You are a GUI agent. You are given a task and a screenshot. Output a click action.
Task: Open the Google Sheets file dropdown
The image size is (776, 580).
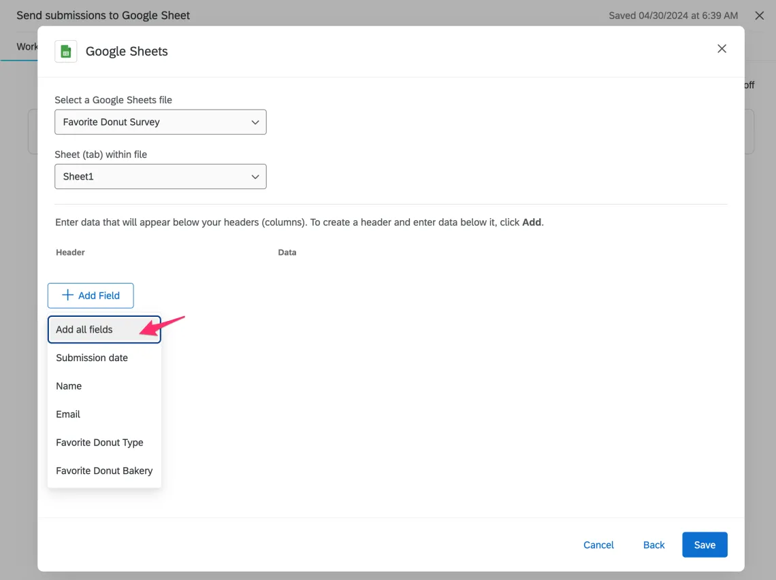(x=161, y=122)
